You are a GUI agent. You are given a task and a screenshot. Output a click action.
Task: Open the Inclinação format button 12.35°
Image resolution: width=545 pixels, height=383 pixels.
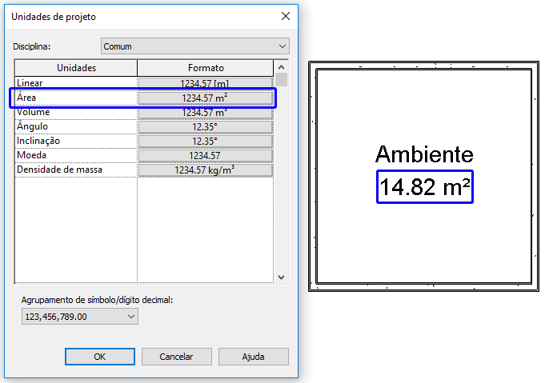pos(205,142)
